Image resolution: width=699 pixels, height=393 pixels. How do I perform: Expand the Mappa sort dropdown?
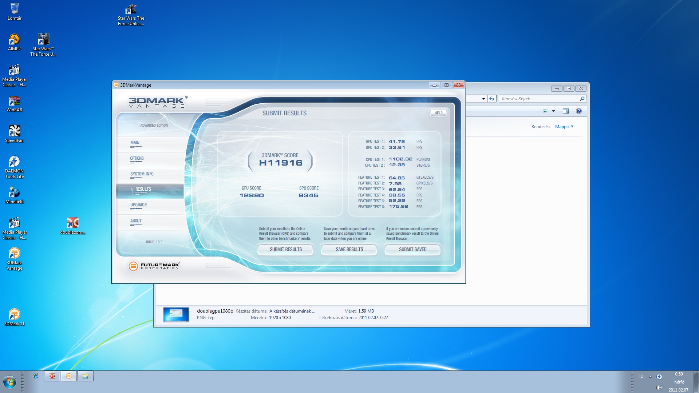point(564,127)
